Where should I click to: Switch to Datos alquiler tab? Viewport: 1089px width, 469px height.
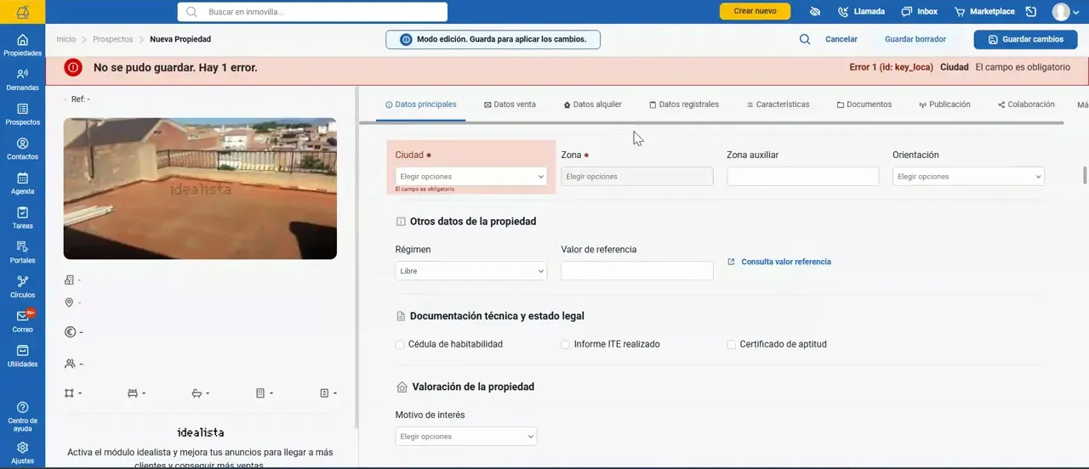click(x=592, y=105)
